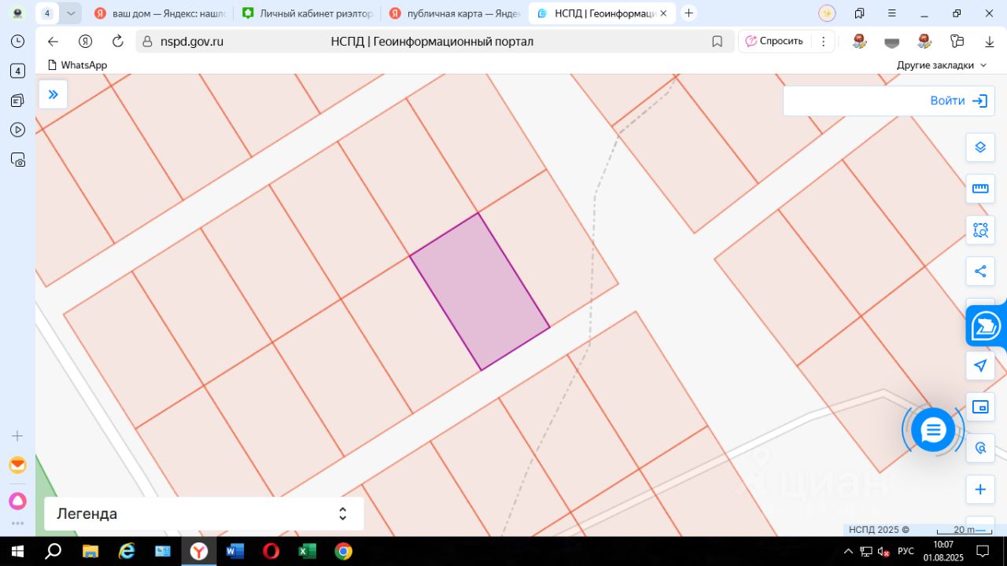Expand the collapsed left side panel
Screen dimensions: 1007x566
click(53, 94)
